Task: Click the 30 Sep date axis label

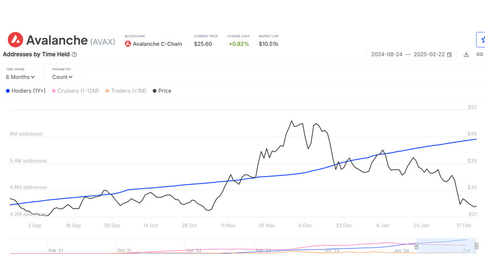Action: (x=112, y=226)
